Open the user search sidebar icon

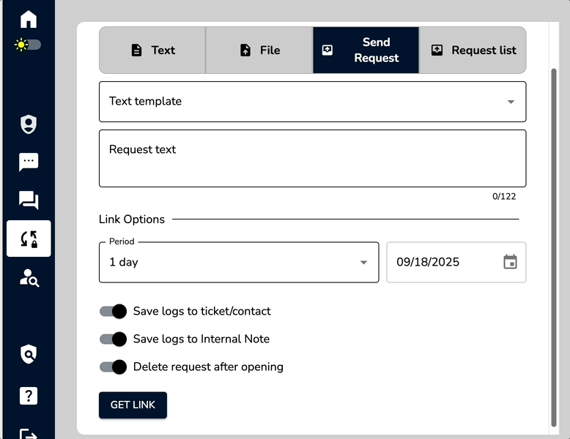tap(29, 278)
